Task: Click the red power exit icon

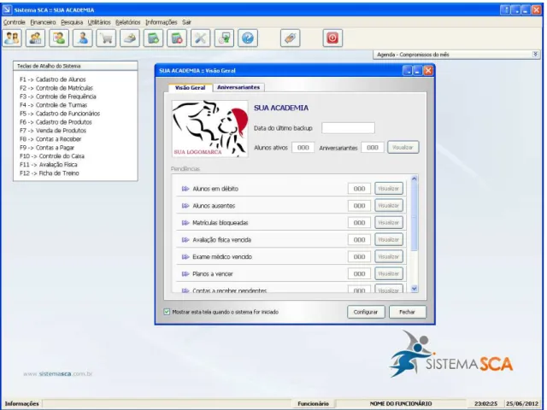Action: click(x=332, y=38)
